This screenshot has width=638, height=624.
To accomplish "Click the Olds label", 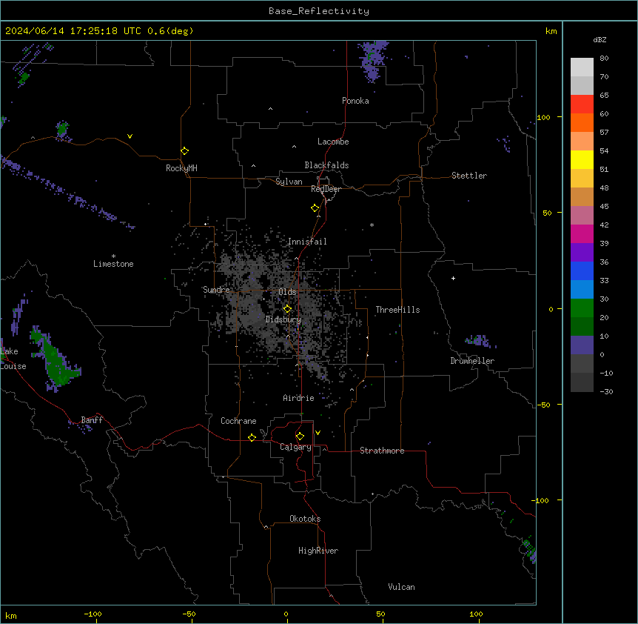I will coord(287,292).
